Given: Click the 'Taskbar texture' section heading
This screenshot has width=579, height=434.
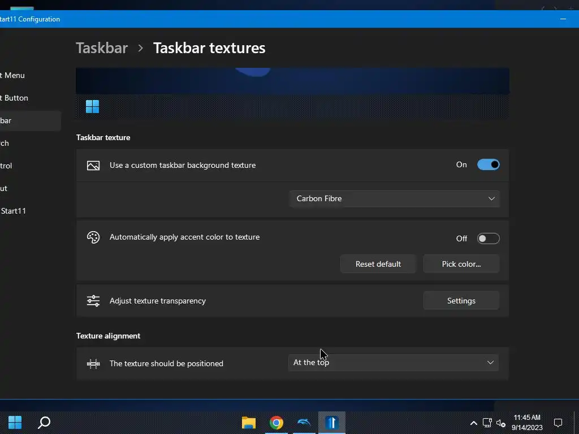Looking at the screenshot, I should pos(103,137).
